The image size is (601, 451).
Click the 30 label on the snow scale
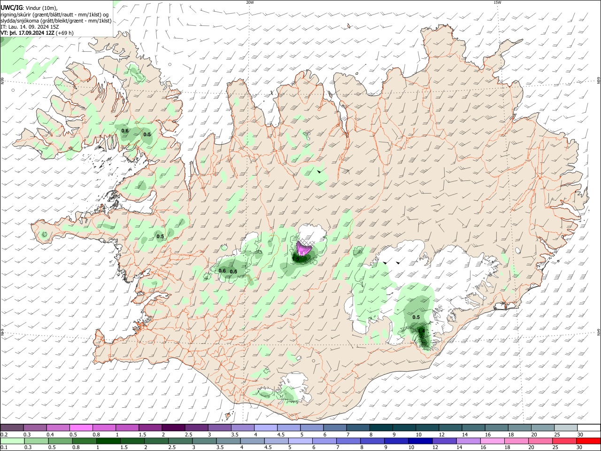pyautogui.click(x=580, y=435)
